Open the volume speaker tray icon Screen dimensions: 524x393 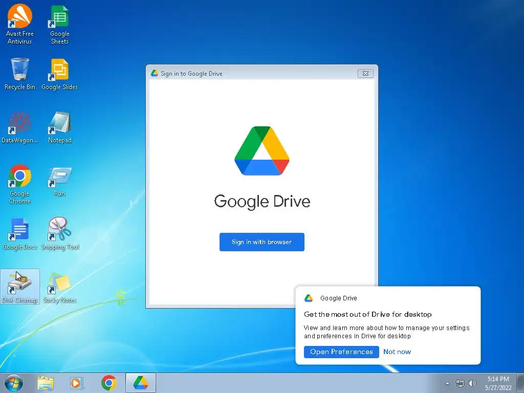coord(472,383)
